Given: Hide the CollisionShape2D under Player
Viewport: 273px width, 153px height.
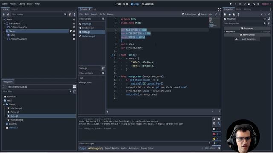Looking at the screenshot, I should 74,39.
